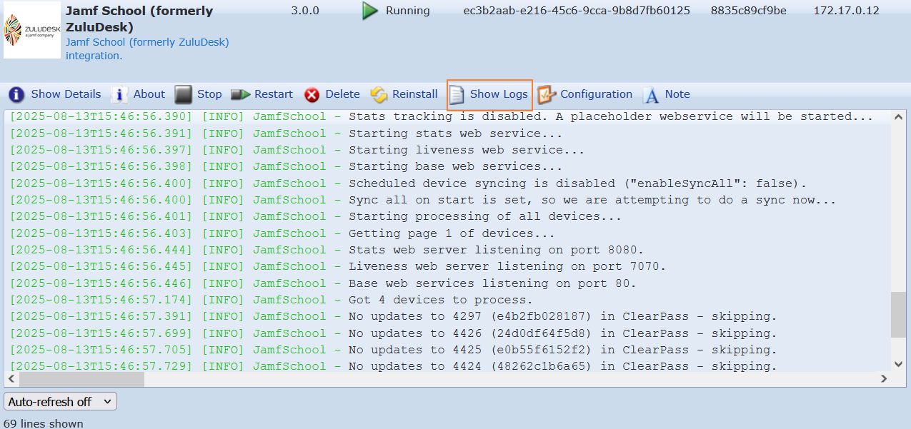Click the horizontal scrollbar thumb
Viewport: 911px width, 429px height.
(x=81, y=380)
